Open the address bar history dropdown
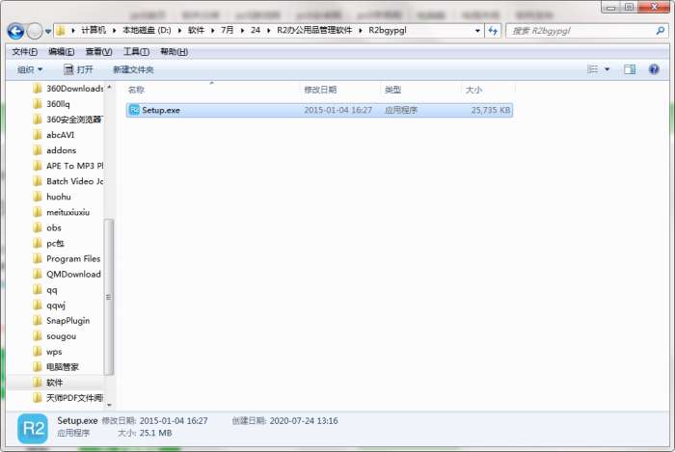The height and width of the screenshot is (452, 675). (477, 31)
